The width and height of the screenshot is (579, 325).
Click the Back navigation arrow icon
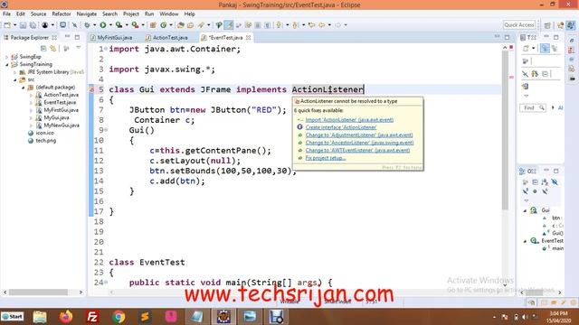(321, 25)
